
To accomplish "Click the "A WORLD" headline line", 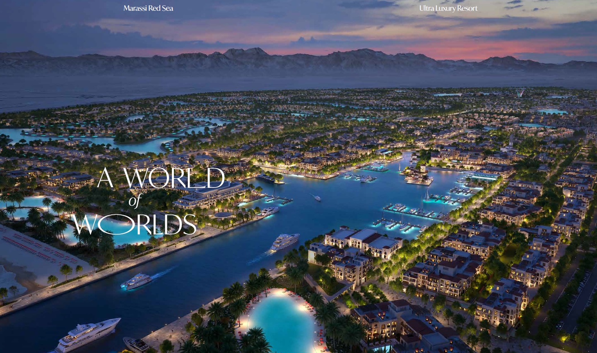I will point(161,178).
